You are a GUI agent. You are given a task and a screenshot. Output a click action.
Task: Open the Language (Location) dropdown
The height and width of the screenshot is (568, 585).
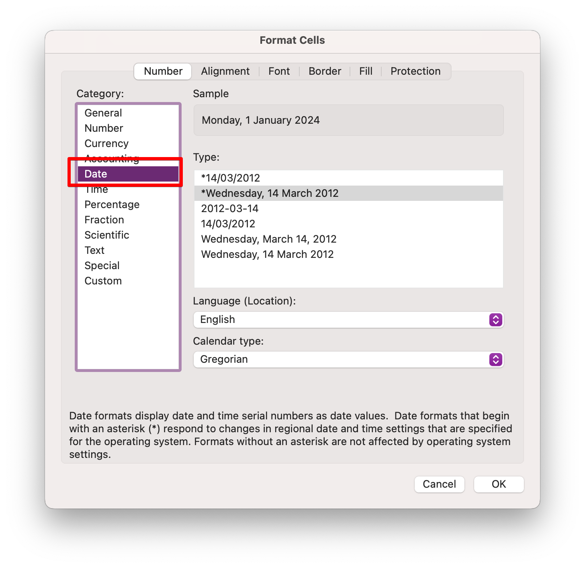[x=342, y=320]
